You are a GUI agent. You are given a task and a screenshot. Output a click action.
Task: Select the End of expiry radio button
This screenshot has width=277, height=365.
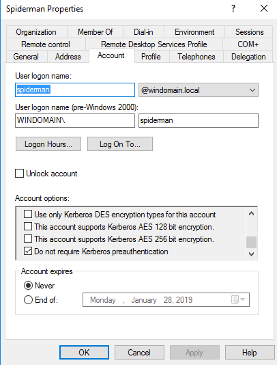coord(28,299)
